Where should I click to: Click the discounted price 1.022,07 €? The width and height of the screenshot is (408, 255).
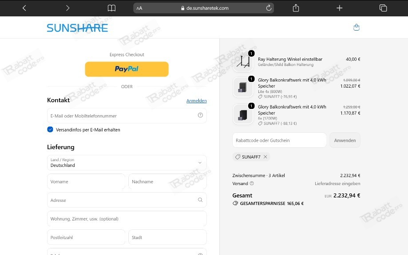click(x=350, y=86)
